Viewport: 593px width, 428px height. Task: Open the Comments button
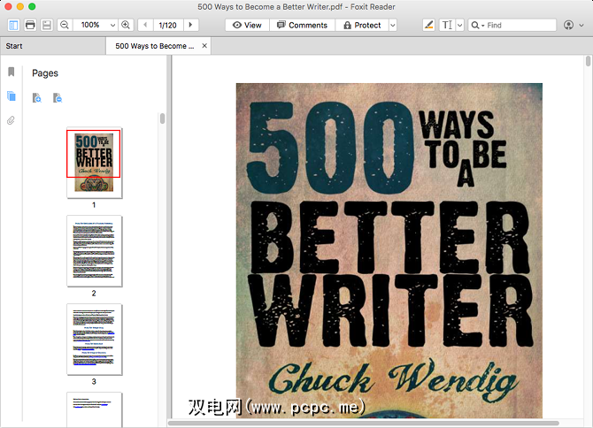(x=302, y=26)
